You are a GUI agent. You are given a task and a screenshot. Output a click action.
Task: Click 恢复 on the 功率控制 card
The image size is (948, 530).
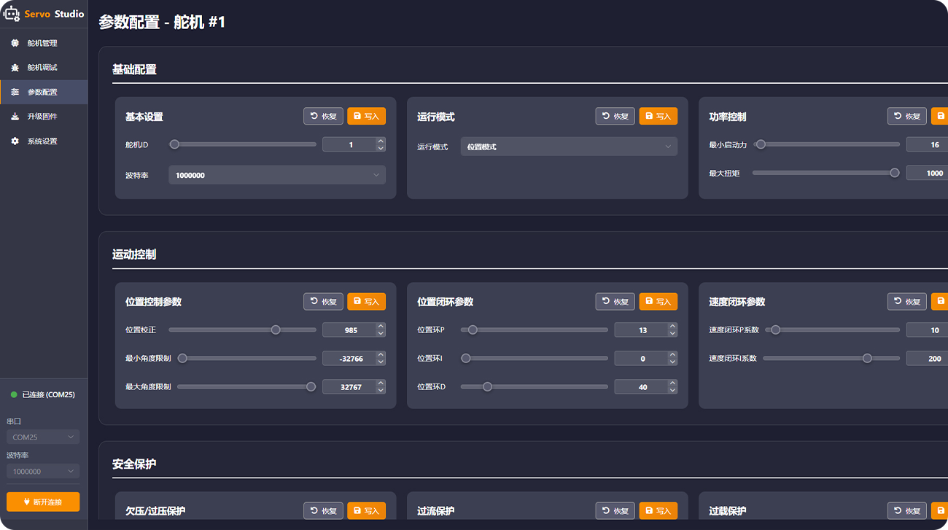point(906,116)
